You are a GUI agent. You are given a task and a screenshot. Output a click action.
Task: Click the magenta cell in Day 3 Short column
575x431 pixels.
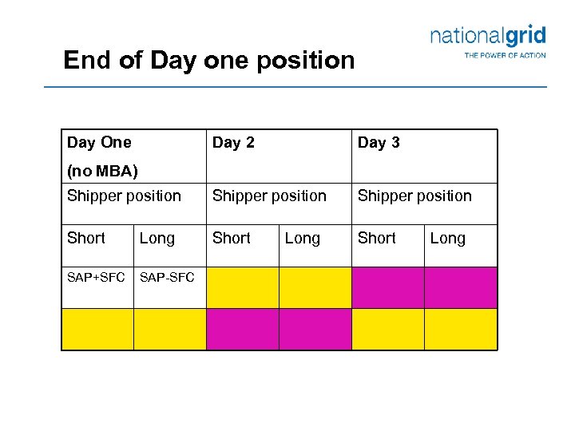point(387,287)
